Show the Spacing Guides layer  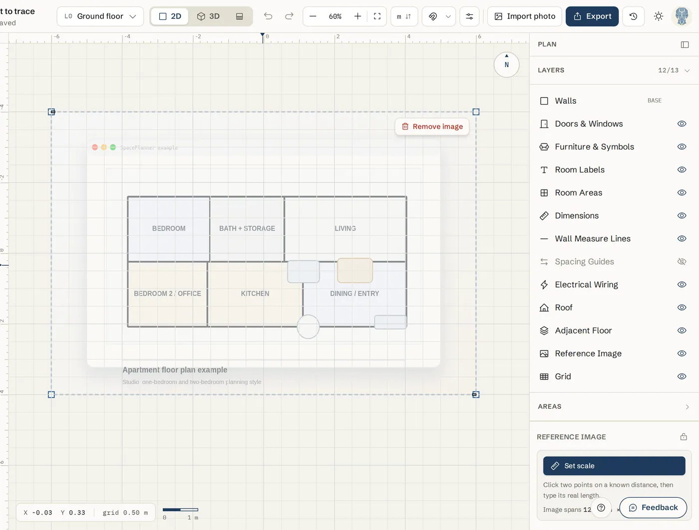pyautogui.click(x=682, y=262)
